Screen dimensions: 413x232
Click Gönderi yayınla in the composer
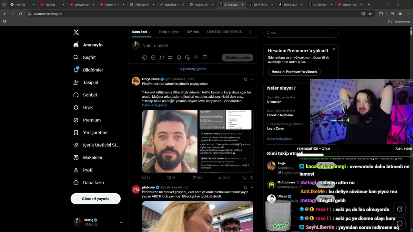pos(237,58)
